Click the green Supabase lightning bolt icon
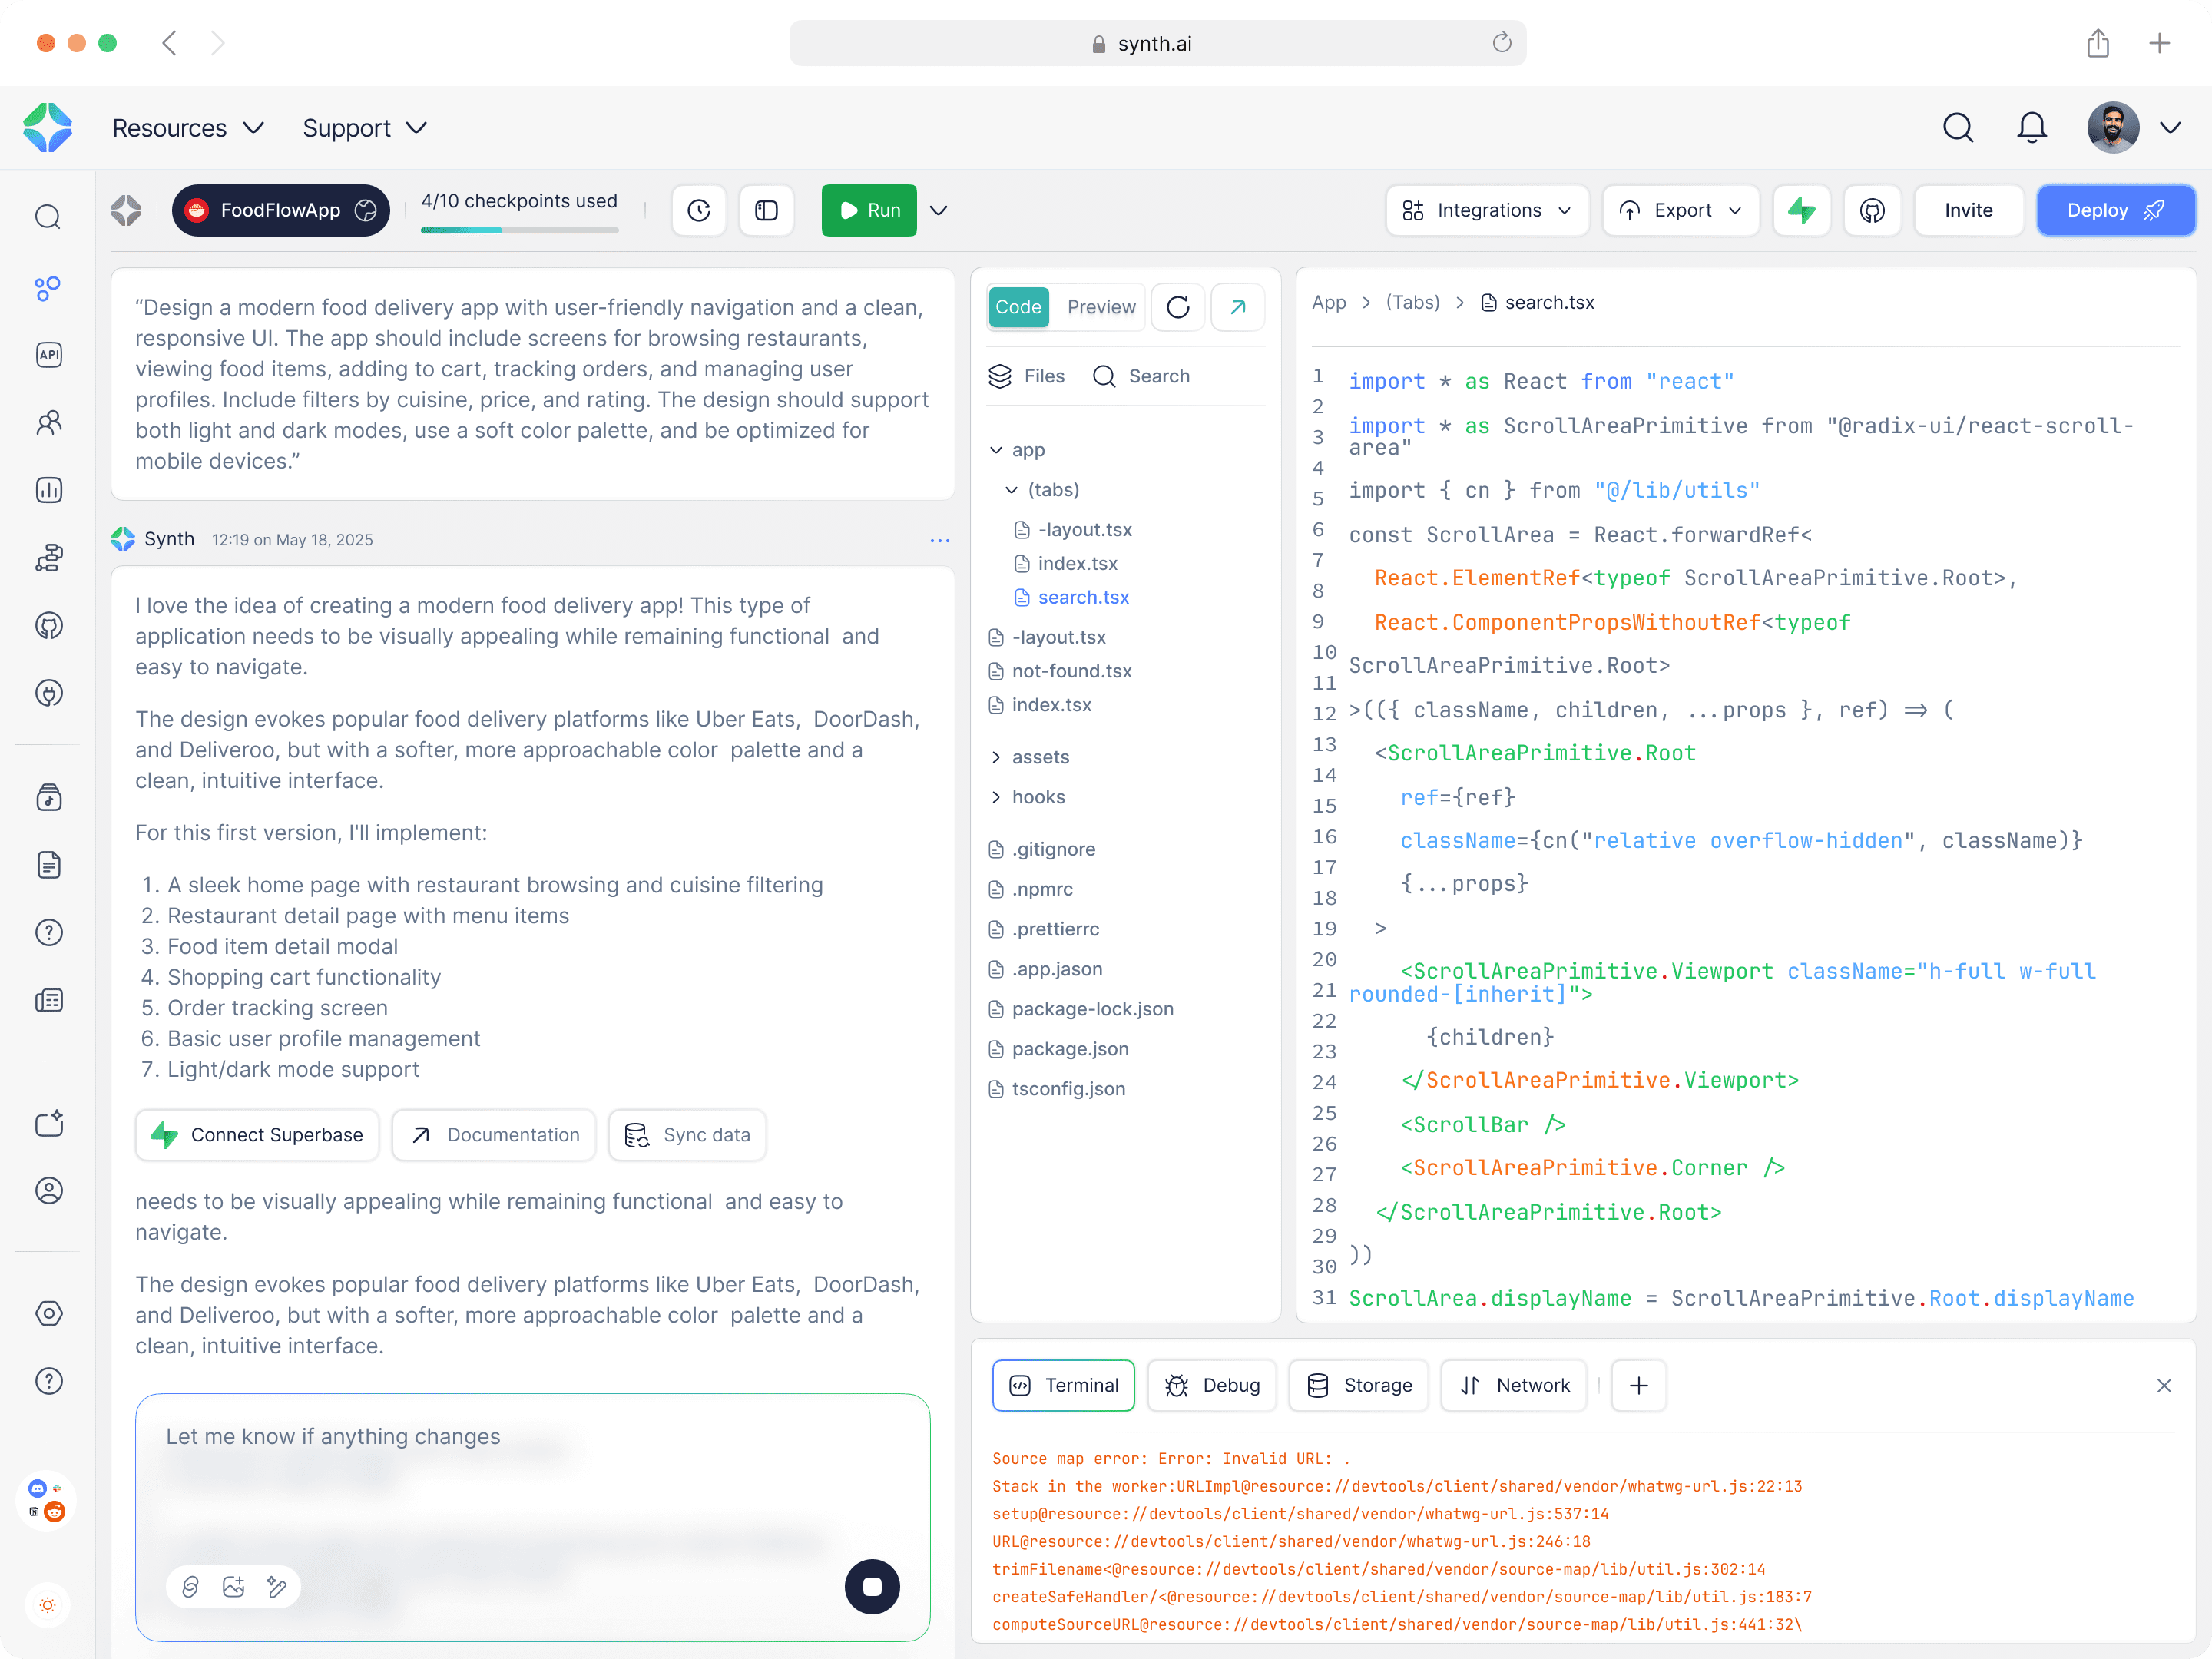Screen dimensions: 2212x1659 (1801, 210)
